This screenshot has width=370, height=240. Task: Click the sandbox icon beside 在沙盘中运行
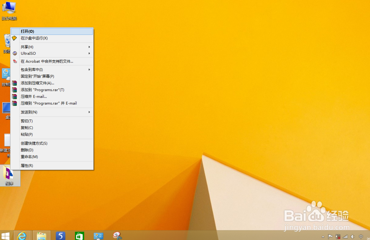15,38
